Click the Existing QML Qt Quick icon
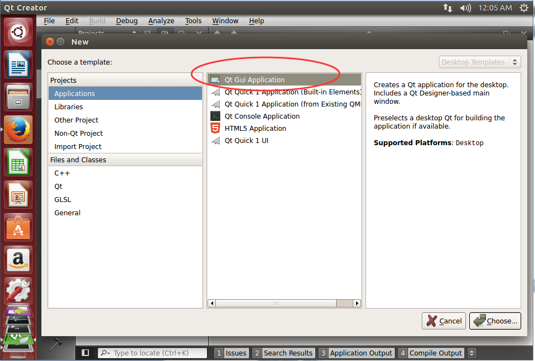Image resolution: width=535 pixels, height=361 pixels. coord(215,104)
